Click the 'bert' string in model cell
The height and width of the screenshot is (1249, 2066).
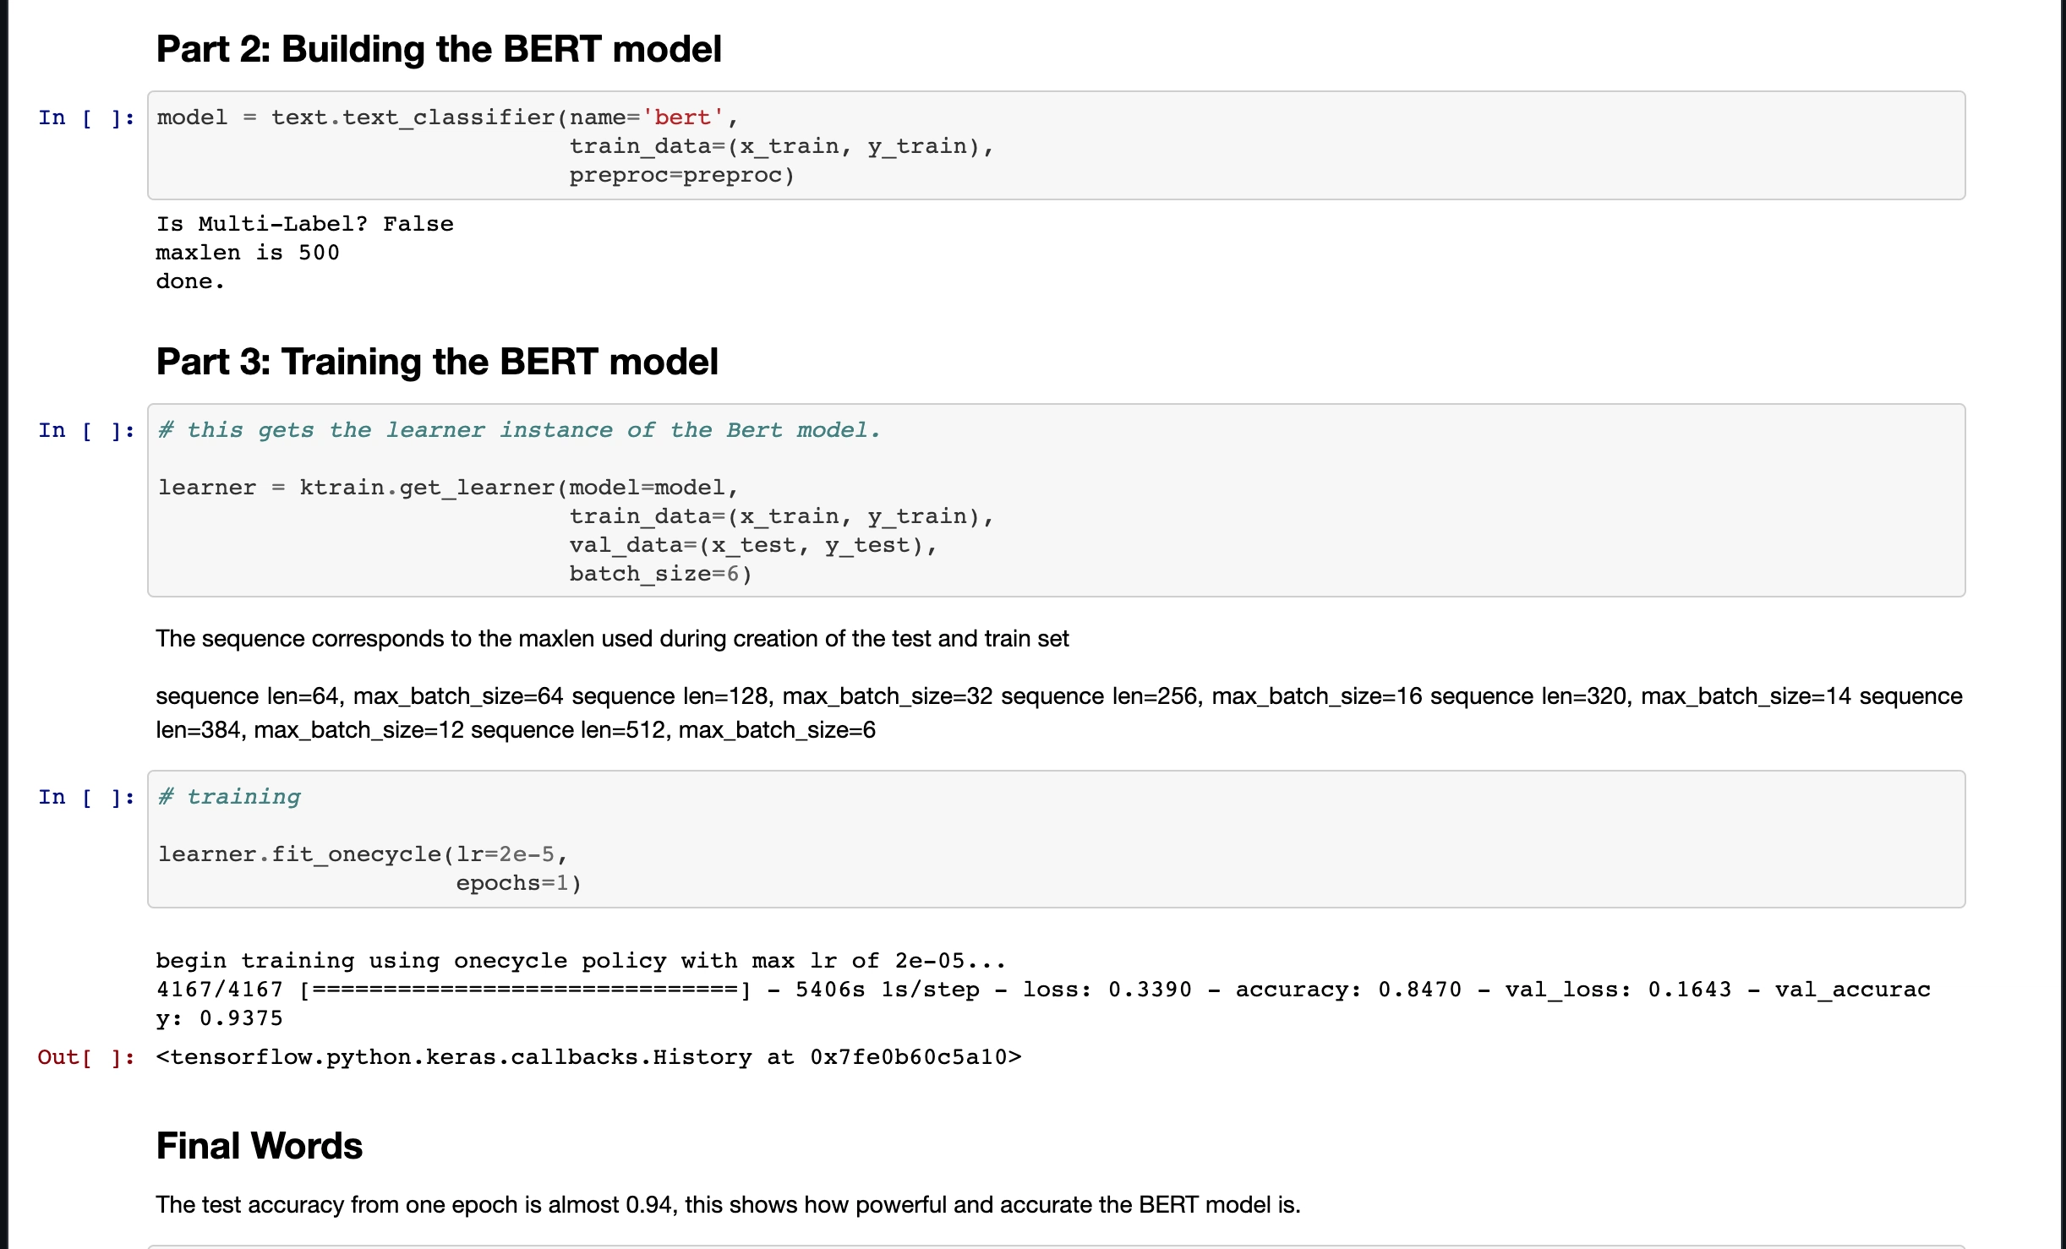pos(682,118)
